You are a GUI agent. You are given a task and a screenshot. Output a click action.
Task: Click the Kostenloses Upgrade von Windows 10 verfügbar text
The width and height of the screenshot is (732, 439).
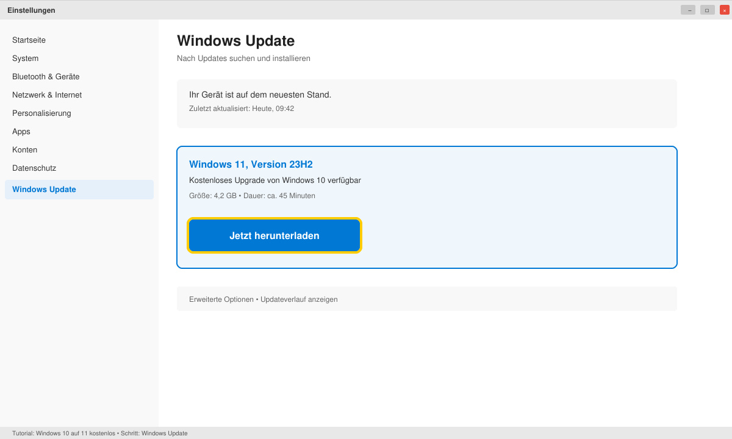[275, 180]
